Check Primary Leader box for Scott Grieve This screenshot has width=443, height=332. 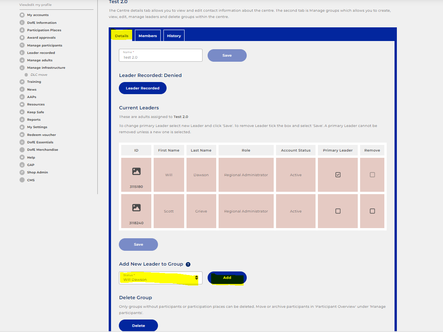(338, 211)
